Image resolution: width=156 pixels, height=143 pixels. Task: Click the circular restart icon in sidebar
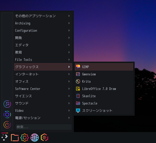point(7,114)
